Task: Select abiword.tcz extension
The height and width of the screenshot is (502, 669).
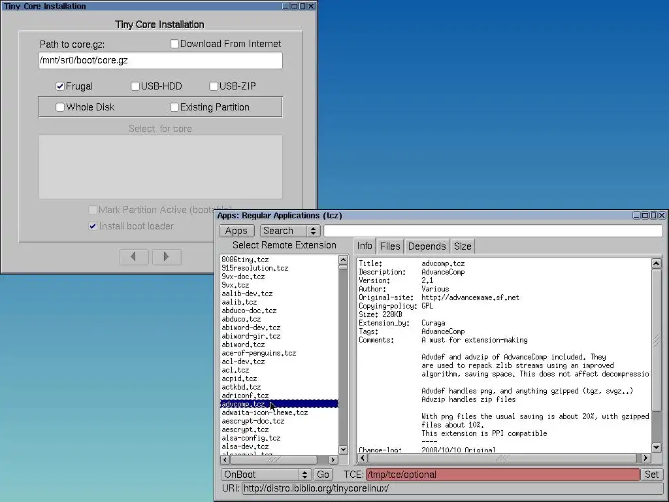Action: coord(279,345)
